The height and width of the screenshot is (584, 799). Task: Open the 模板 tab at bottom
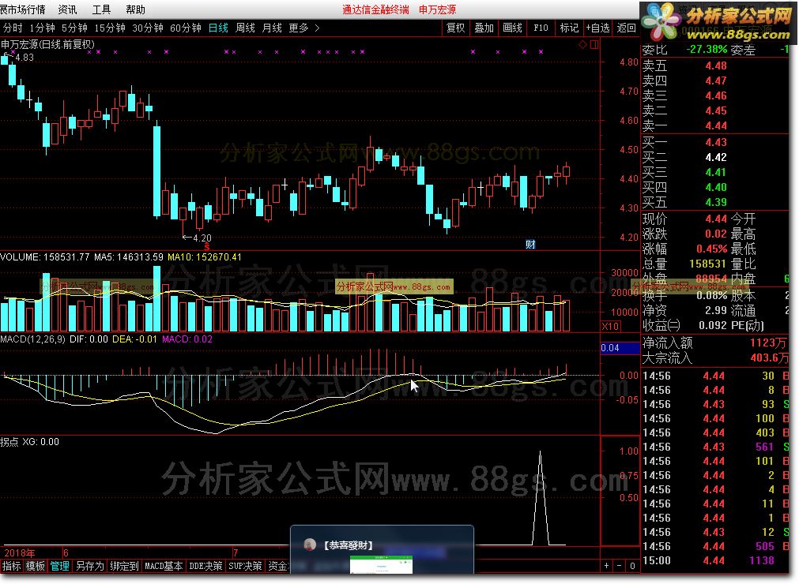tap(35, 566)
